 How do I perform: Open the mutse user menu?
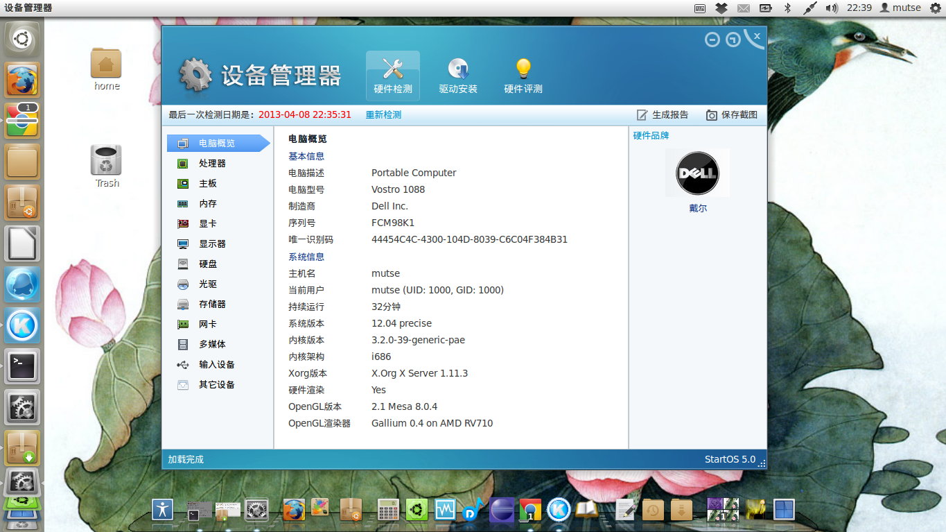point(900,8)
